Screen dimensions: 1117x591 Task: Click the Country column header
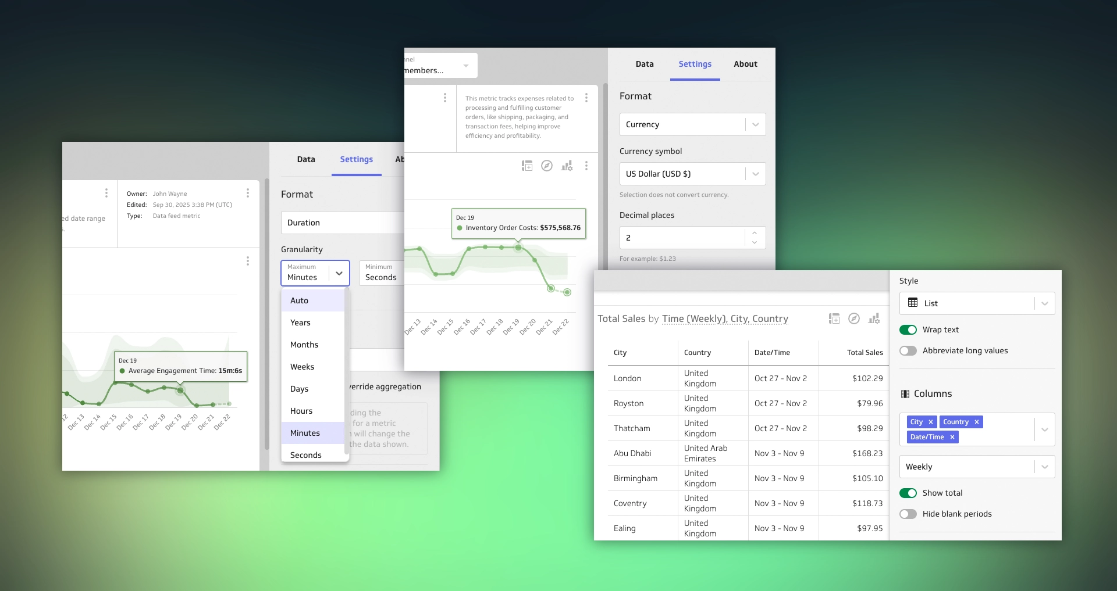point(698,353)
